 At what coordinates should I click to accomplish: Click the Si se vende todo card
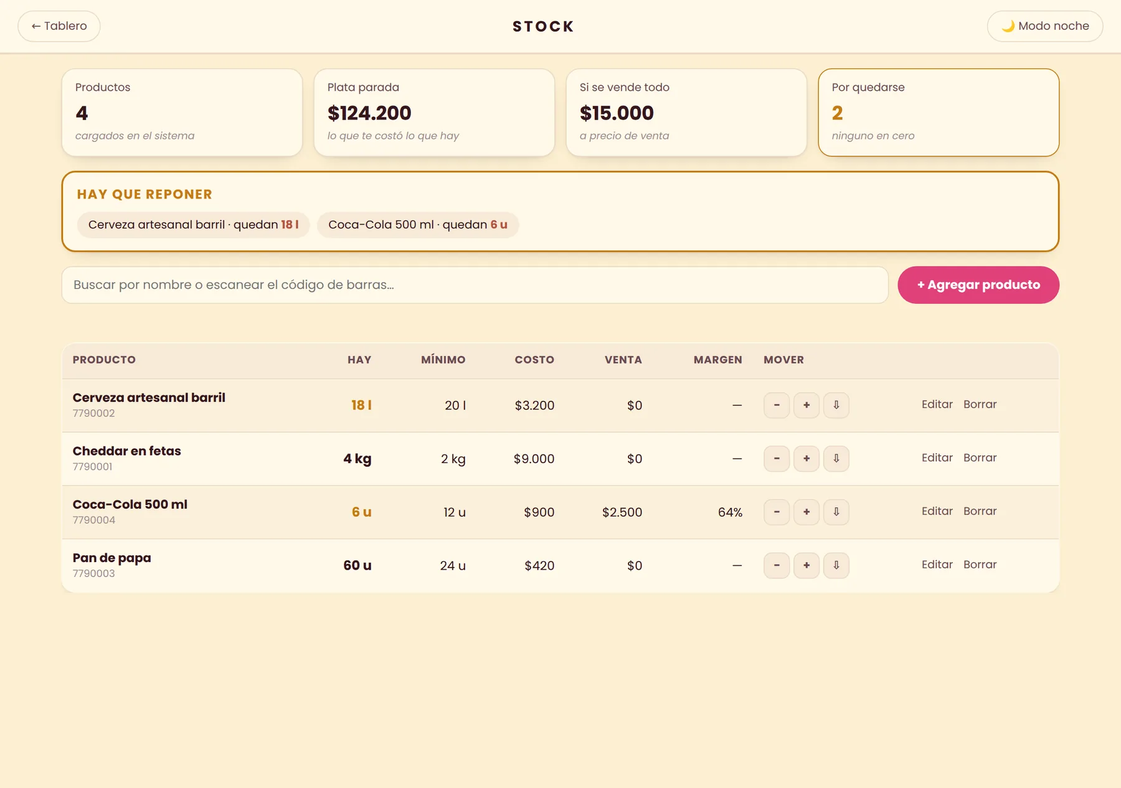(686, 113)
